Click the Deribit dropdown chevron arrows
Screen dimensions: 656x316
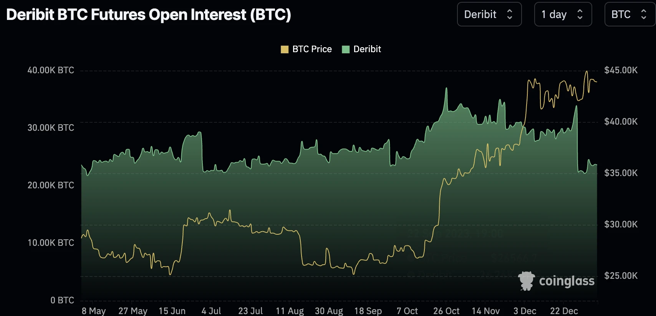coord(510,15)
